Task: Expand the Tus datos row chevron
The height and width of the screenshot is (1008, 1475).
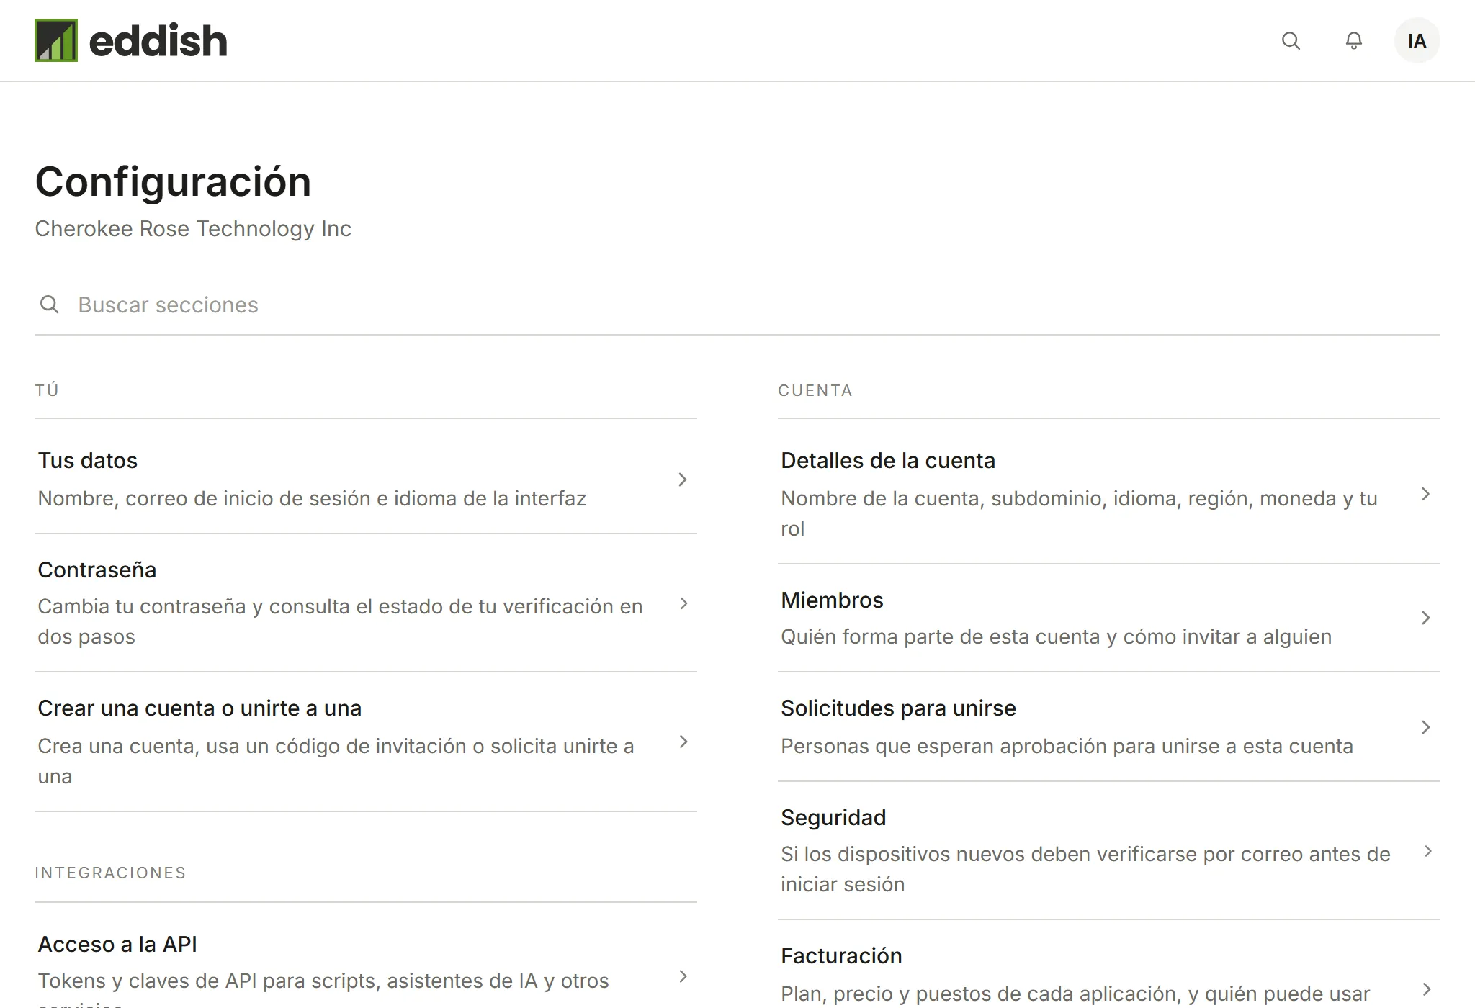Action: [x=683, y=480]
